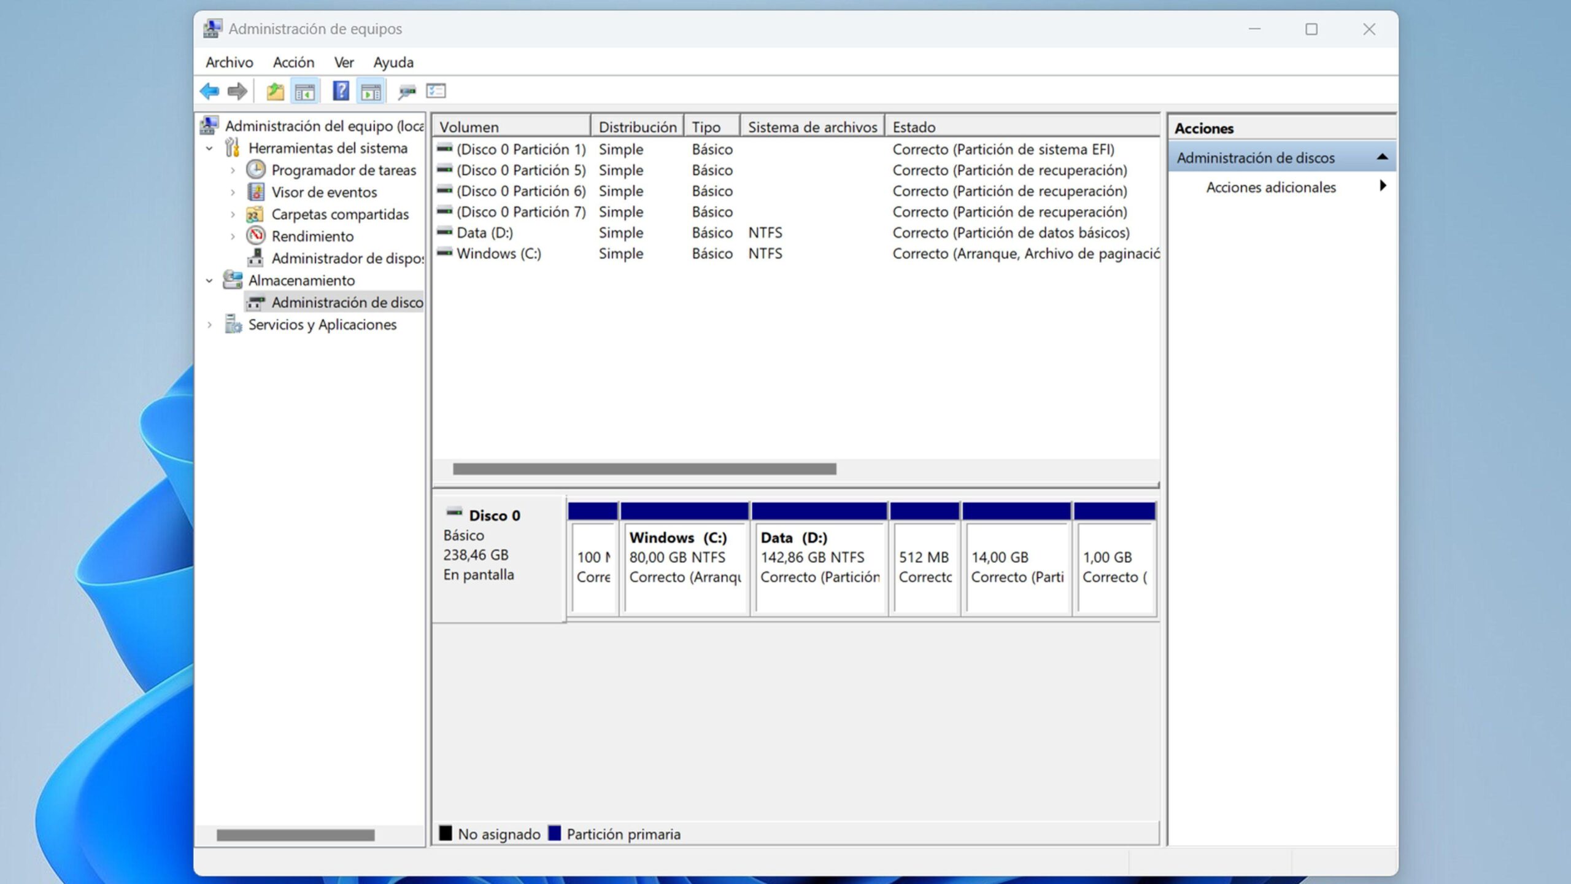Expand the Rendimiento node
The image size is (1571, 884).
(x=233, y=237)
